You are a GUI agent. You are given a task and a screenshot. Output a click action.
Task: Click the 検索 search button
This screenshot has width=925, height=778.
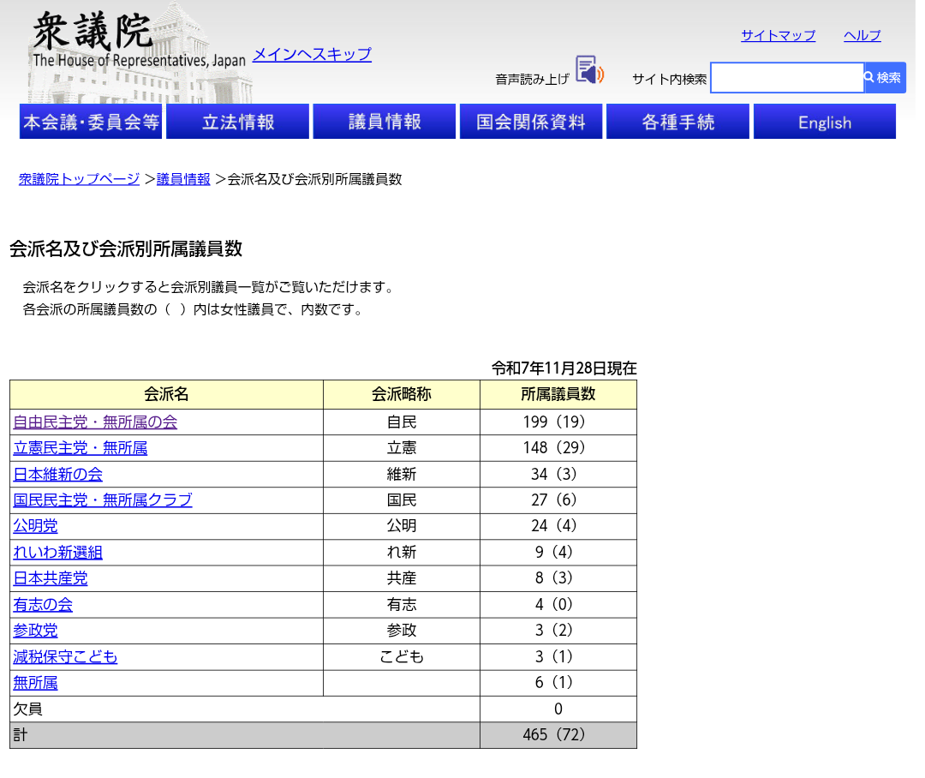884,78
